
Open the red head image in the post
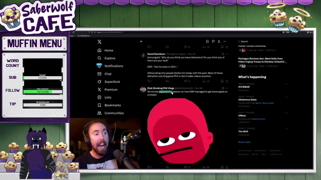[180, 131]
